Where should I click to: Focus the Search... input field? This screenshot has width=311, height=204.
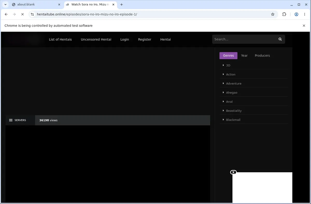tap(244, 39)
